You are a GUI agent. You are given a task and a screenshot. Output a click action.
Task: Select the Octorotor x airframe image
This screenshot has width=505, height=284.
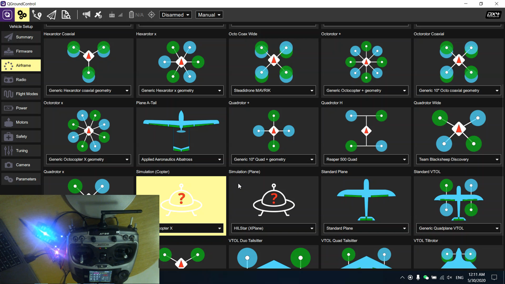point(89,131)
